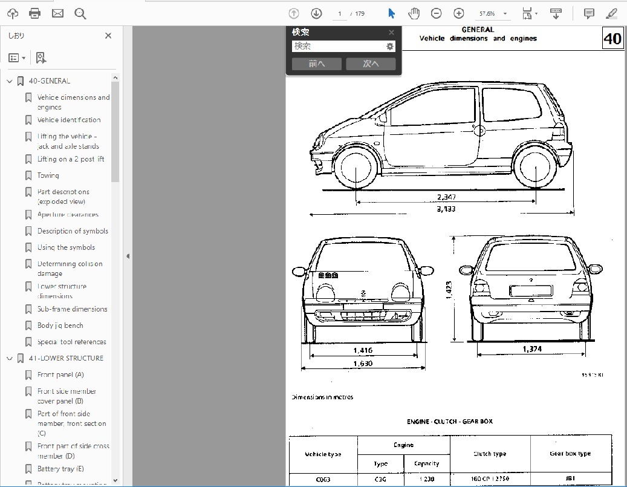
Task: Open search settings gear icon
Action: tap(390, 47)
